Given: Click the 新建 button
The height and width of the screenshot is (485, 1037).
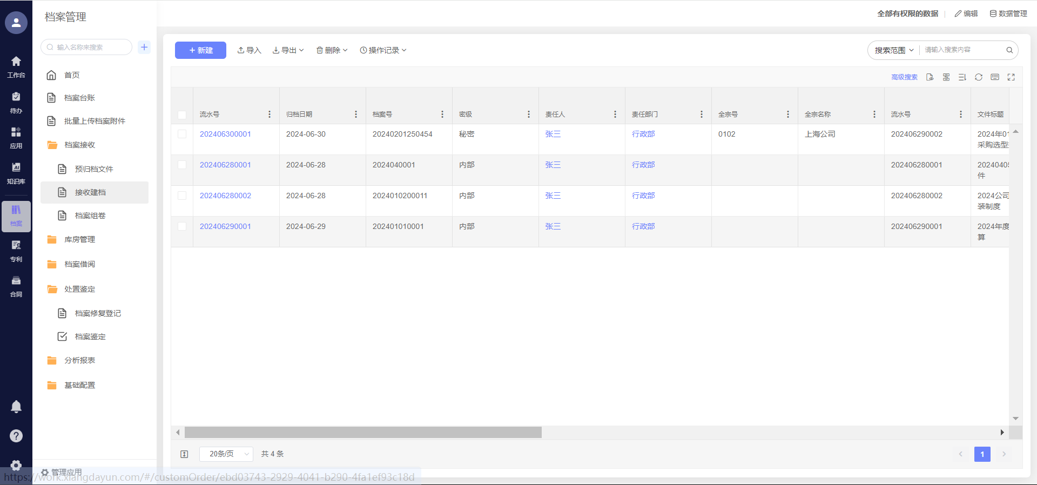Looking at the screenshot, I should click(x=200, y=50).
